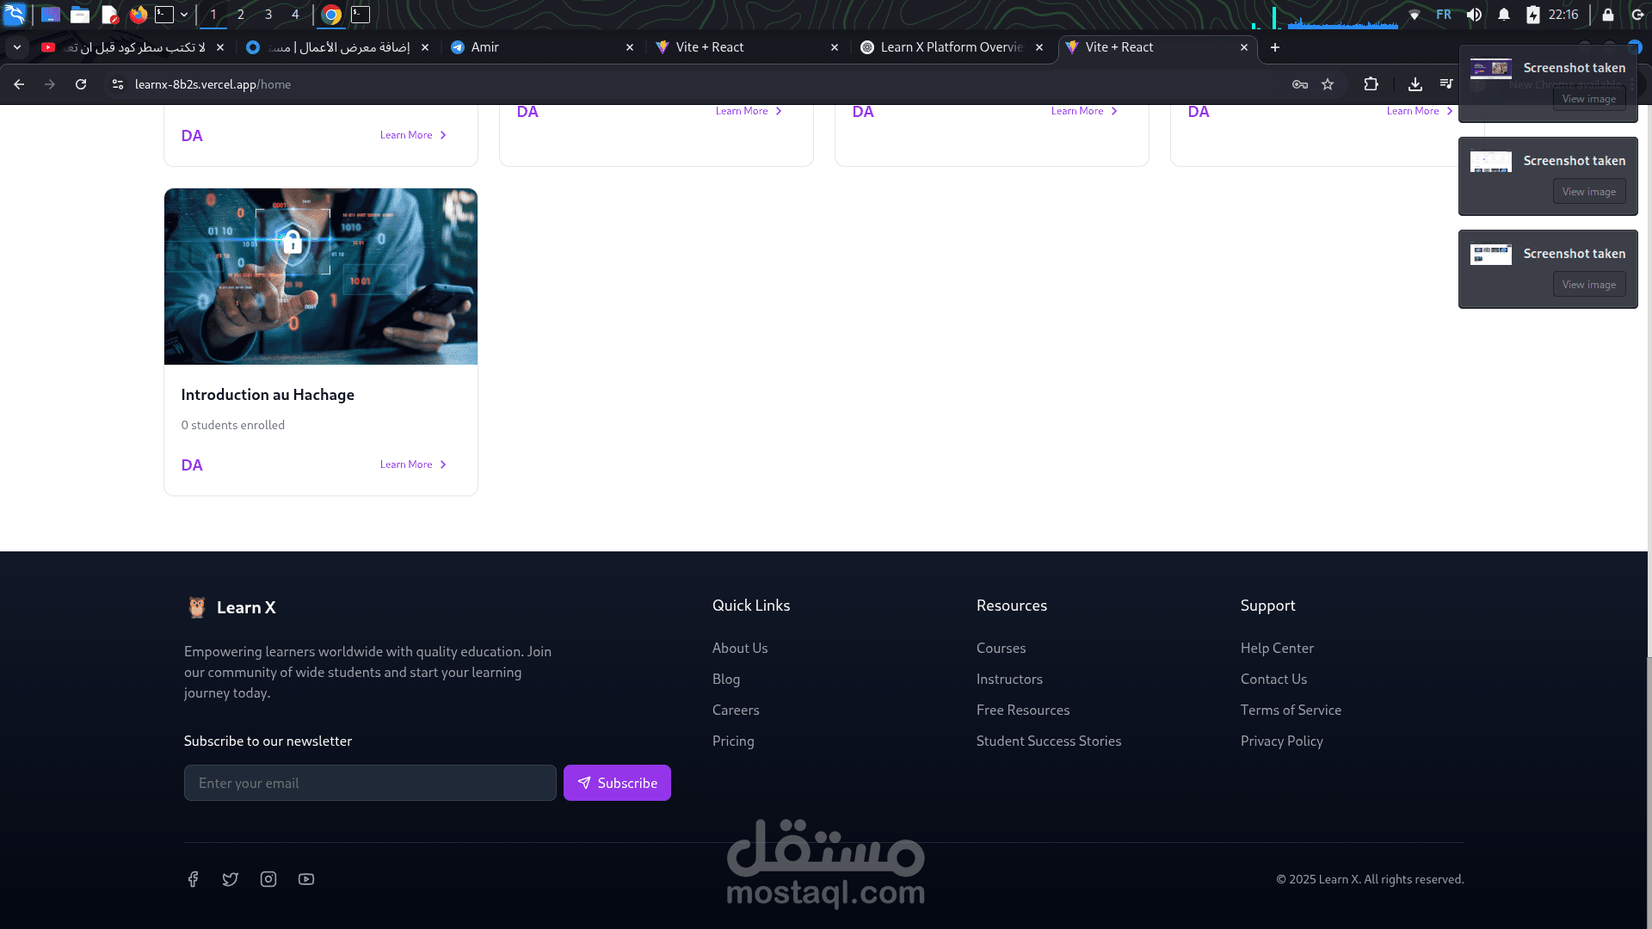This screenshot has width=1652, height=929.
Task: Open the applications menu at top-left
Action: [x=15, y=15]
